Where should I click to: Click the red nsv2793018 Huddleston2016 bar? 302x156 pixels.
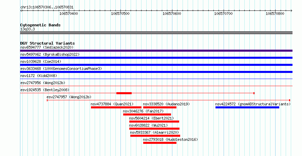point(160,143)
